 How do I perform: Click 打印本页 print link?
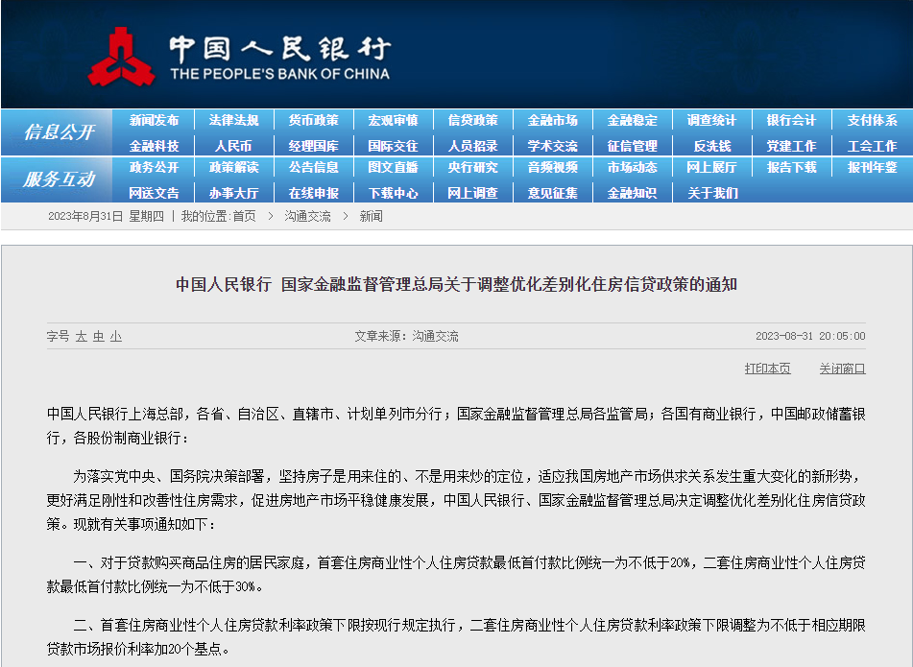[x=767, y=369]
